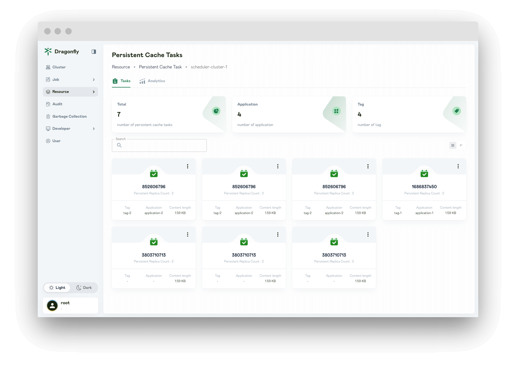
Task: Open the Audit section from sidebar
Action: pyautogui.click(x=57, y=104)
